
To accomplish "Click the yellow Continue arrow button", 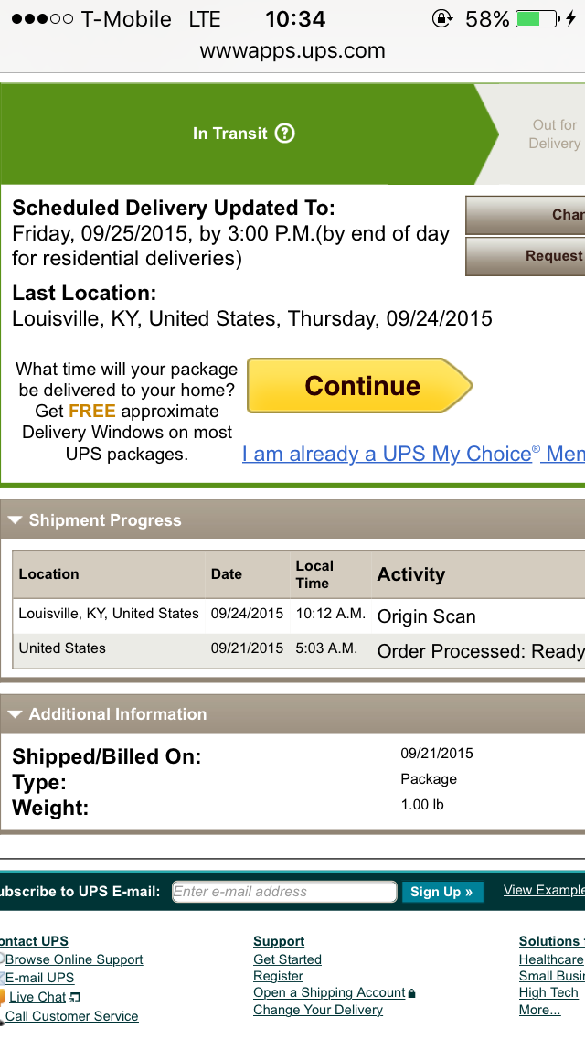I will pyautogui.click(x=360, y=386).
